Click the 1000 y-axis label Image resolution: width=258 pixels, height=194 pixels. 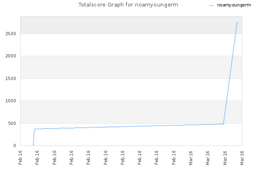click(x=11, y=101)
